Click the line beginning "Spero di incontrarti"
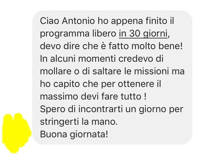Screen dimensions: 206x155 pos(112,109)
